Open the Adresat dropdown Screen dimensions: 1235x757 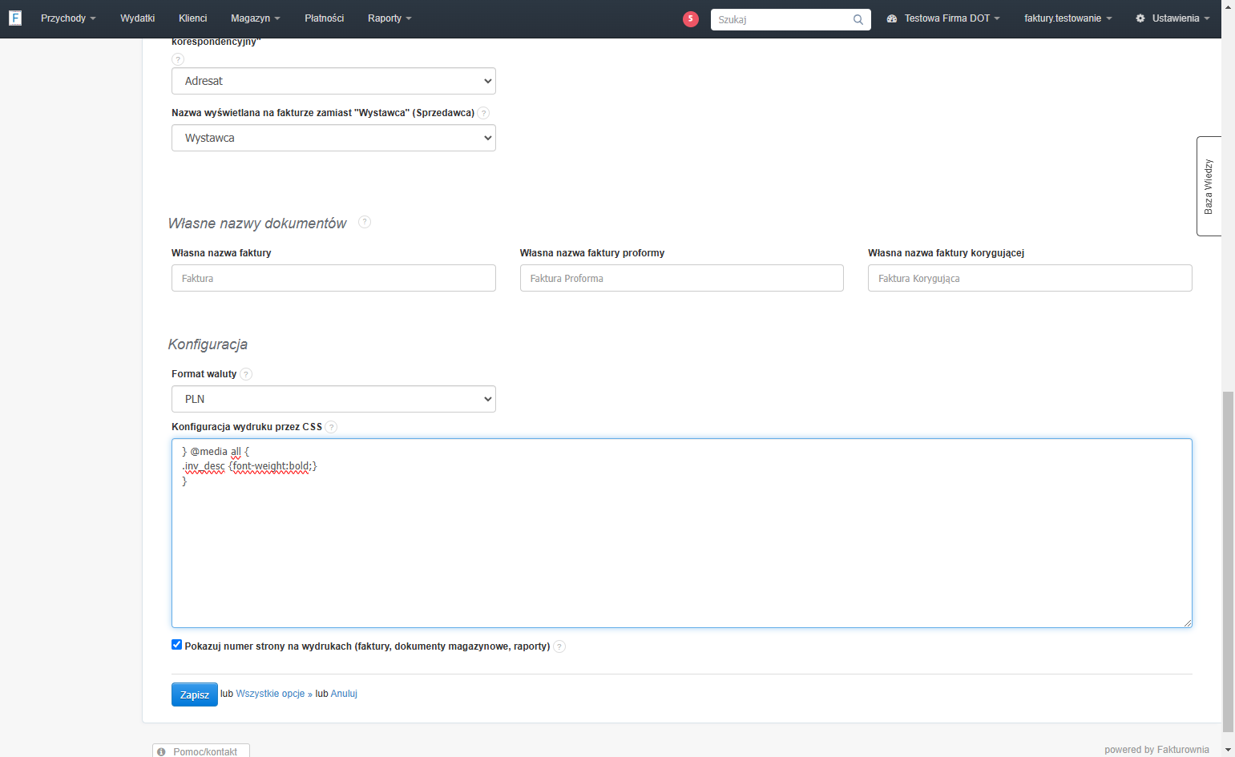point(333,81)
